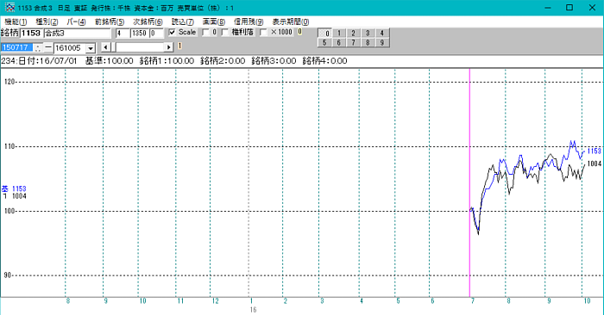Image resolution: width=604 pixels, height=315 pixels.
Task: Click the stock name field 合成3
Action: tap(78, 33)
